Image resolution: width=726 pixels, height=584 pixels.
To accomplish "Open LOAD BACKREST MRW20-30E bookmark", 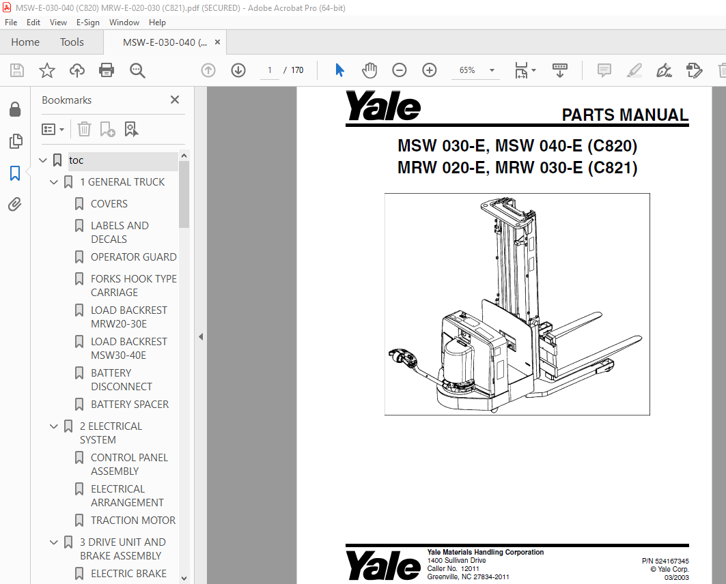I will click(128, 317).
